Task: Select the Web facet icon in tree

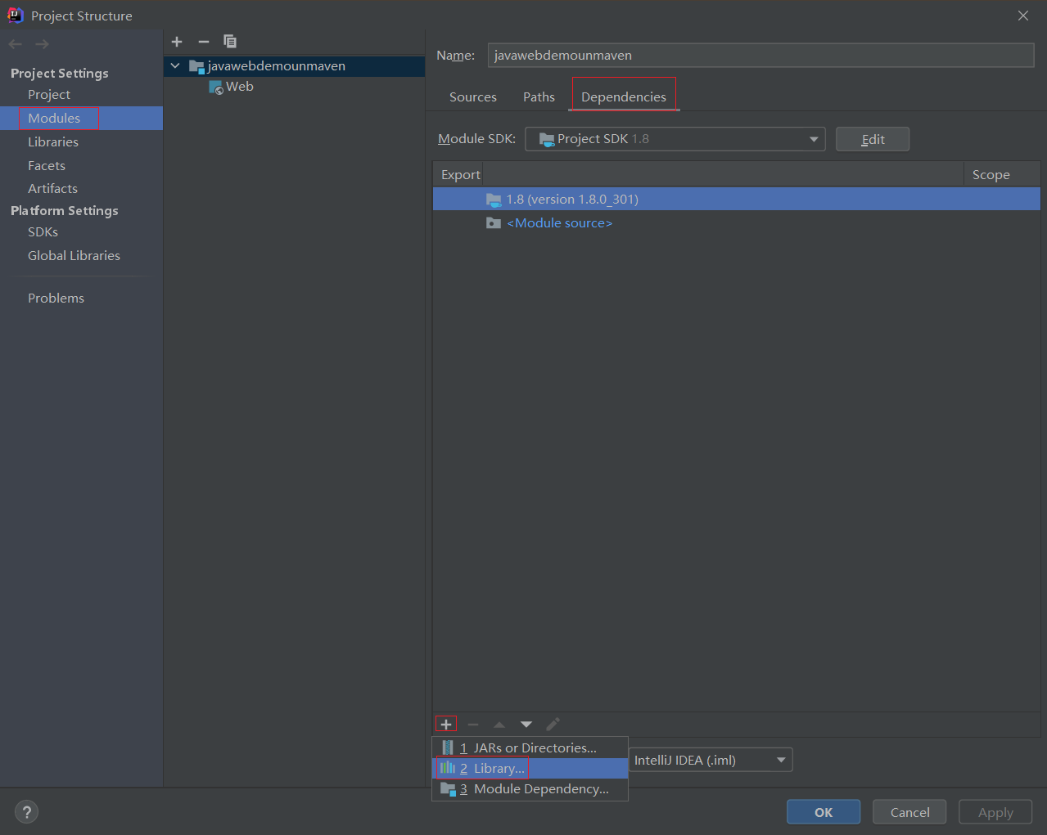Action: point(216,88)
